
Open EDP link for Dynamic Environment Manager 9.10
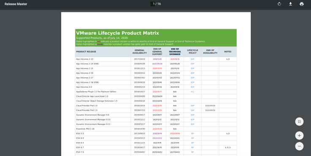point(192,120)
